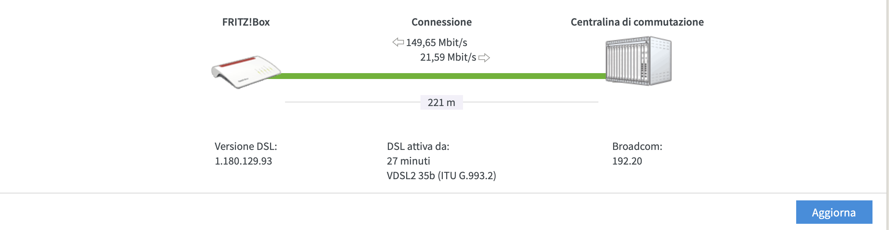Click the 221 m distance label
Screen dimensions: 889x230
[x=441, y=102]
